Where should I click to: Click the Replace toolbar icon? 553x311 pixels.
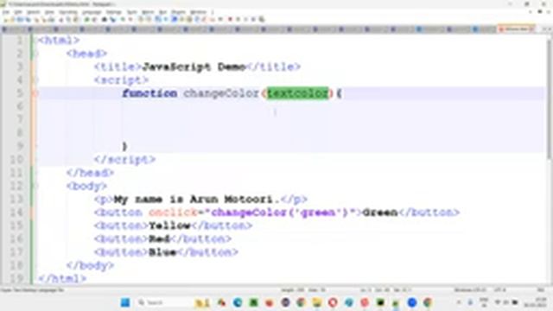(112, 20)
